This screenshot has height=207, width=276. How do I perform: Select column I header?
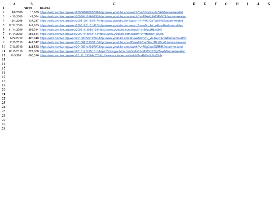[x=248, y=4]
